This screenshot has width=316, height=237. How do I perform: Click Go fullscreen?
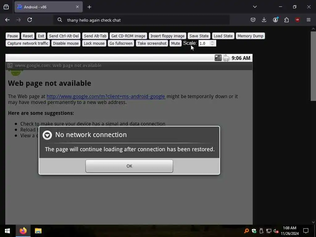121,43
